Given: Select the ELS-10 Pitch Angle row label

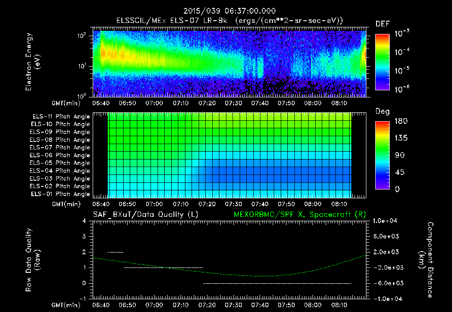Looking at the screenshot, I should (x=60, y=124).
